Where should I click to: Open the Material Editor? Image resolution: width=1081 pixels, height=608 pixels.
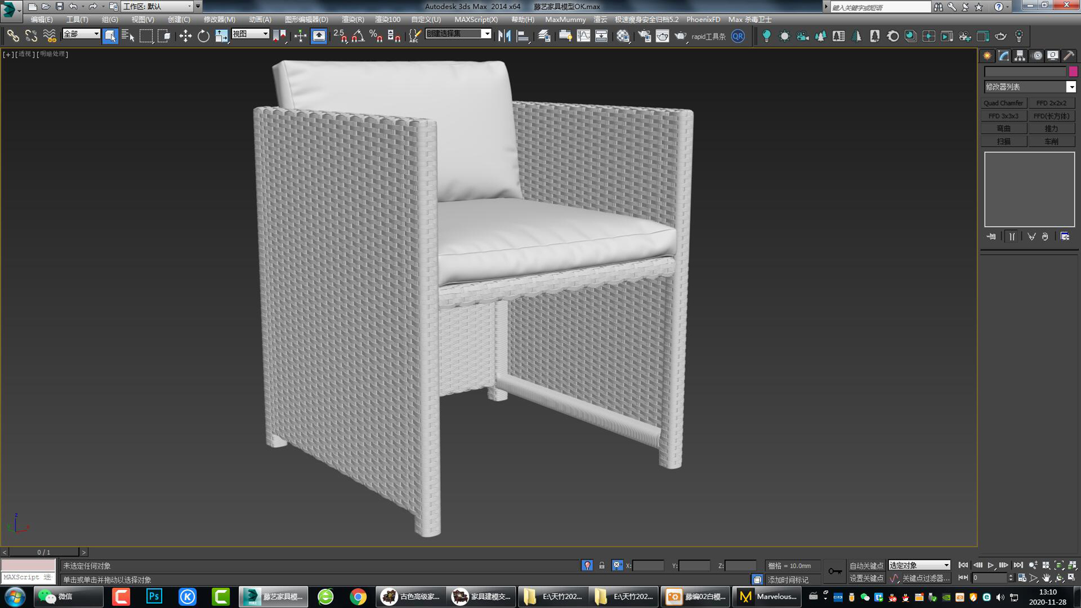[623, 35]
